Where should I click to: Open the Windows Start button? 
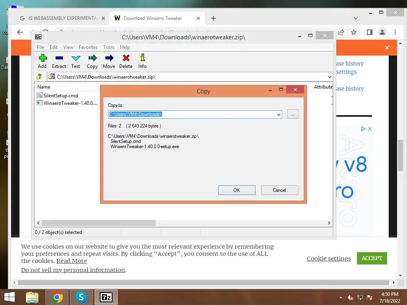point(10,297)
